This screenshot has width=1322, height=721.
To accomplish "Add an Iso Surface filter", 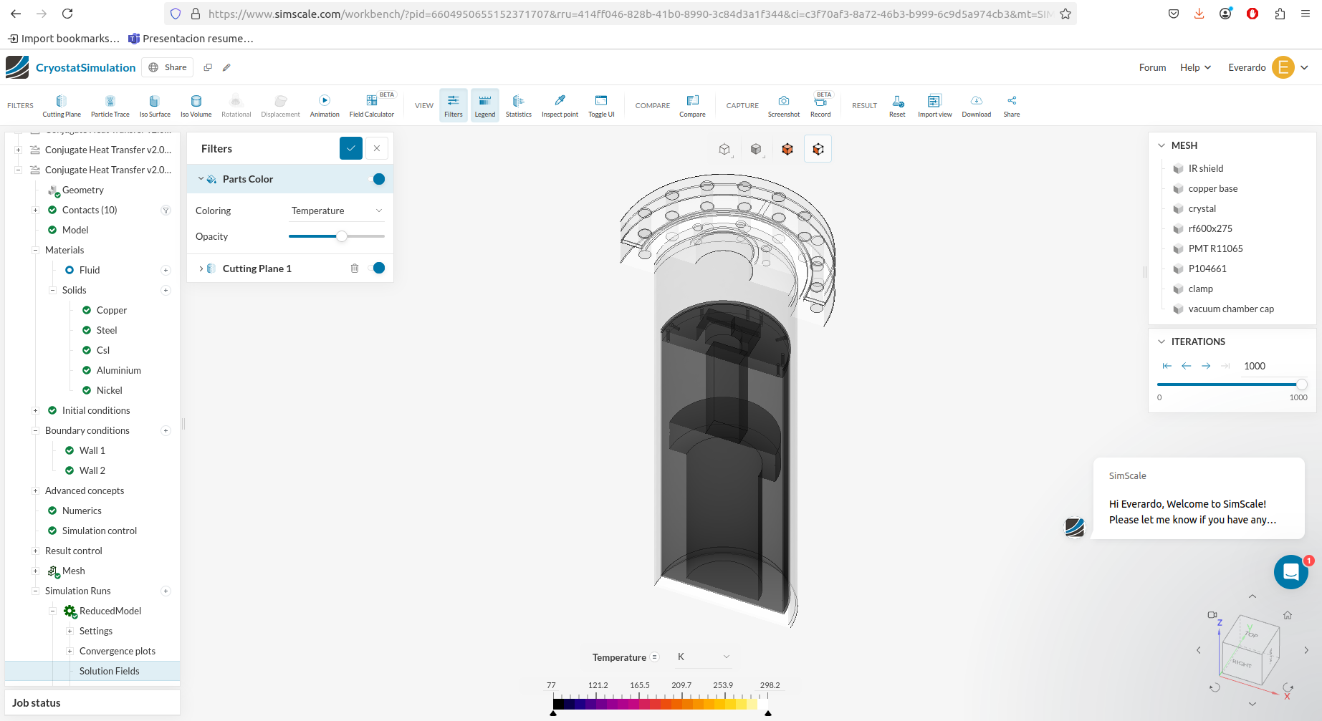I will 154,105.
